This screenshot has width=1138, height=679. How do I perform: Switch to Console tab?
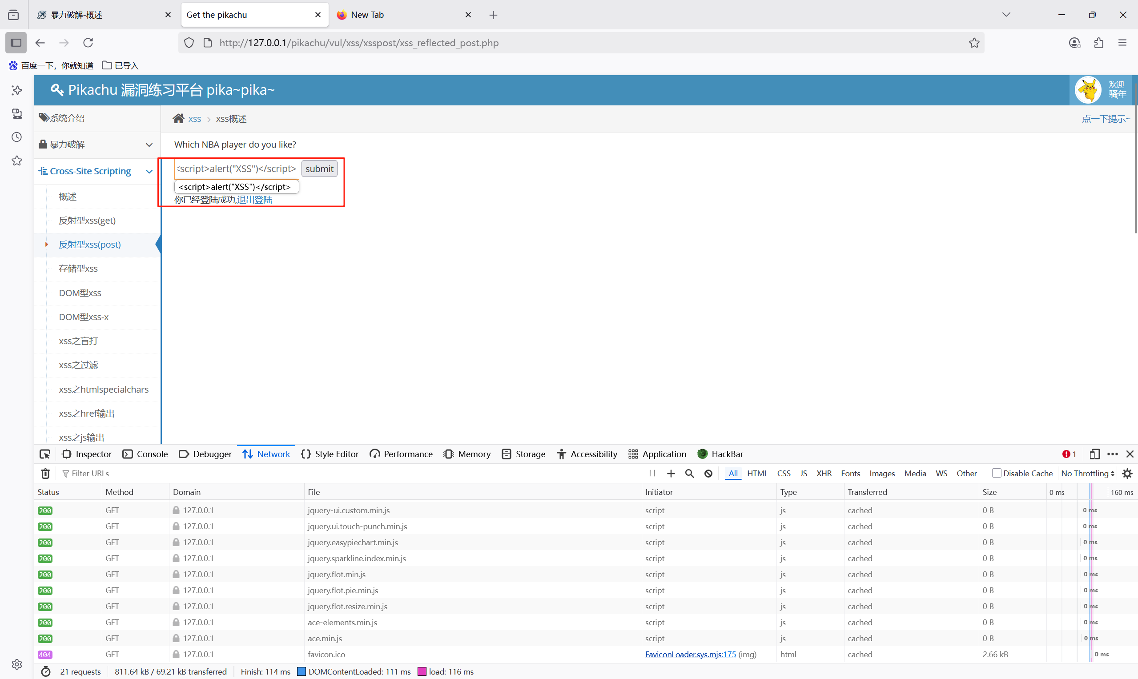click(145, 454)
